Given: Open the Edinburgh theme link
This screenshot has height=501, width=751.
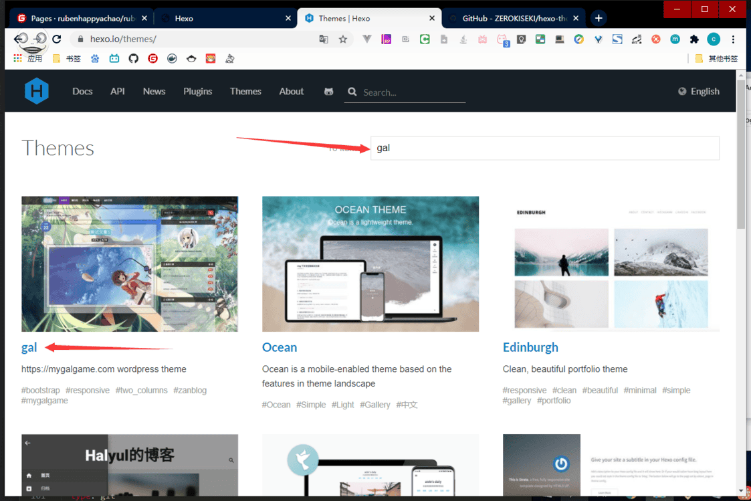Looking at the screenshot, I should pos(530,347).
